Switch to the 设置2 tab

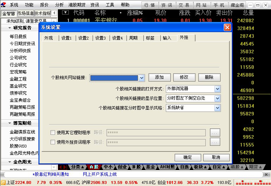coord(84,38)
